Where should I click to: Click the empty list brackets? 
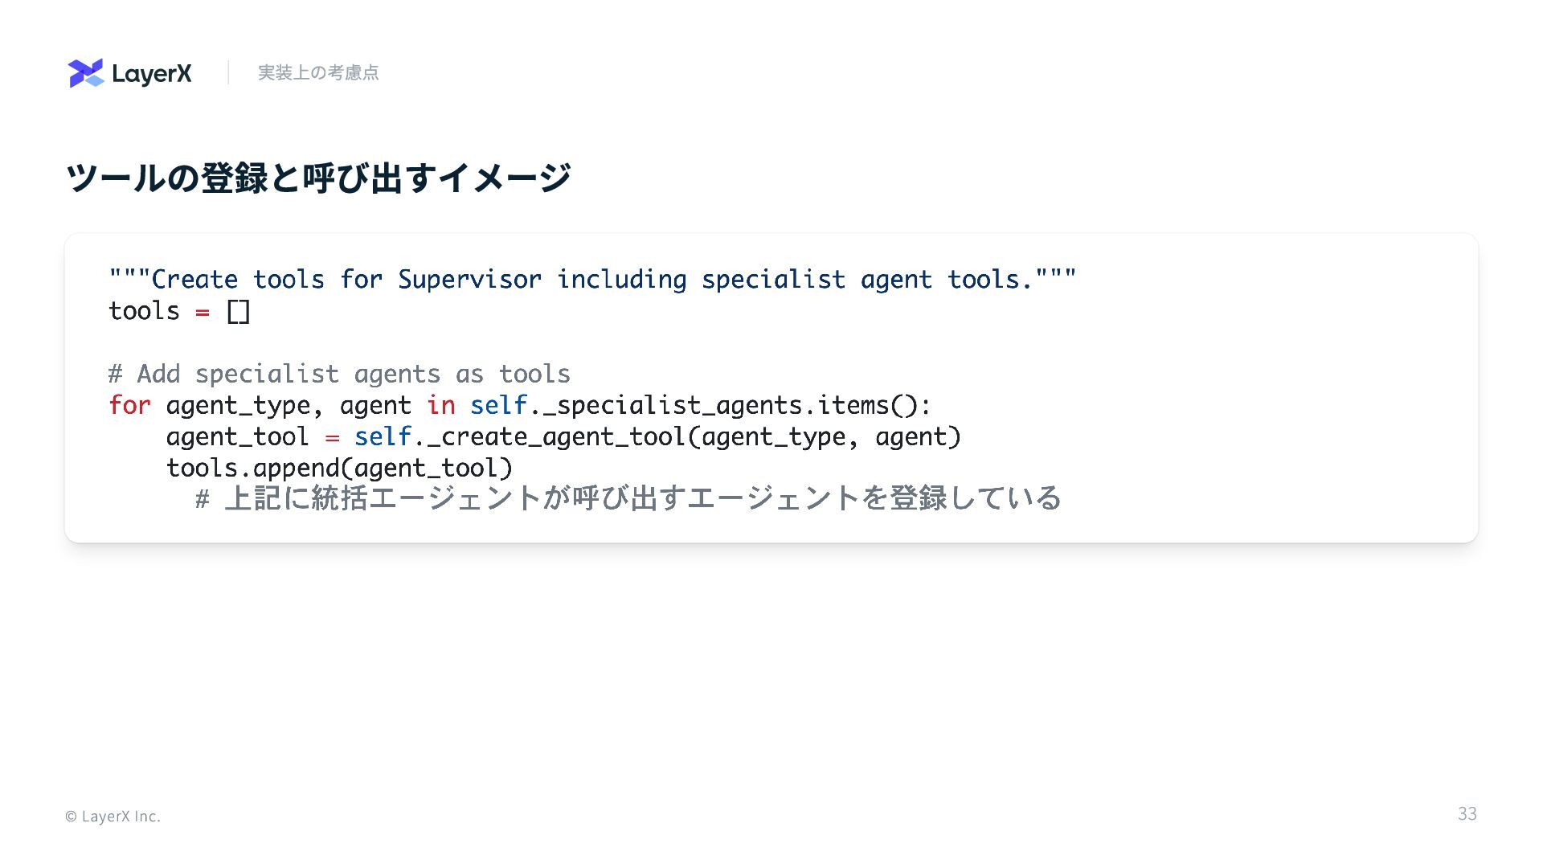(x=239, y=311)
